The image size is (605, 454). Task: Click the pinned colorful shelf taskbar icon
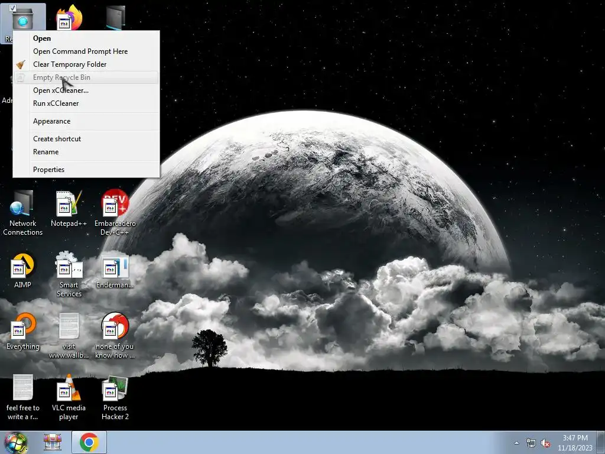[x=53, y=442]
